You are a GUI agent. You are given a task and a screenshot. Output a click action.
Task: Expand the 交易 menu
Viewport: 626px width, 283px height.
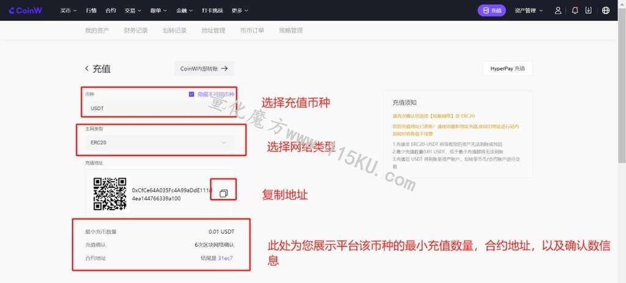133,10
